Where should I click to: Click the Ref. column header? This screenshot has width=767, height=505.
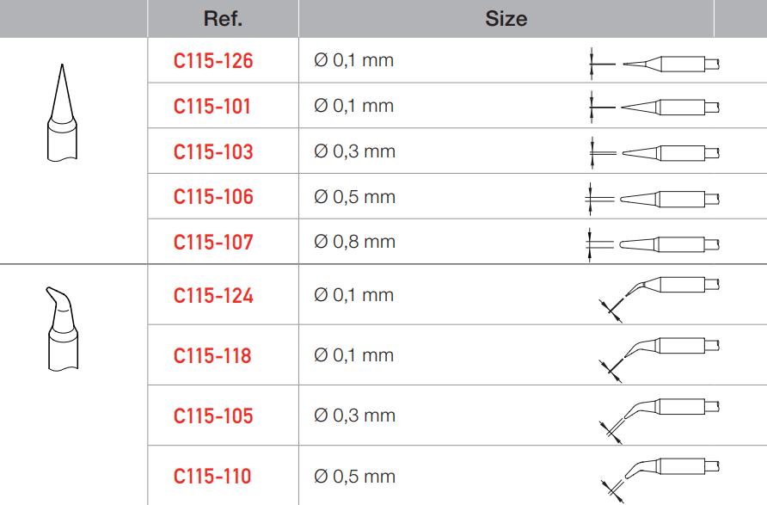coord(222,18)
